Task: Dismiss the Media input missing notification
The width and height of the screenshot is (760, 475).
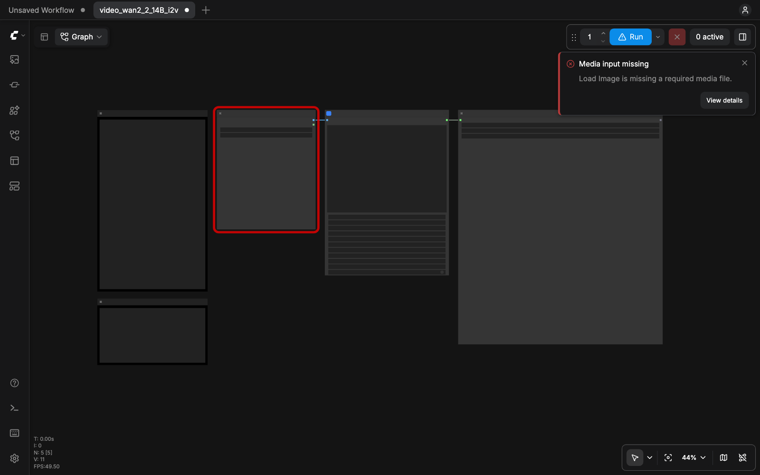Action: click(744, 63)
